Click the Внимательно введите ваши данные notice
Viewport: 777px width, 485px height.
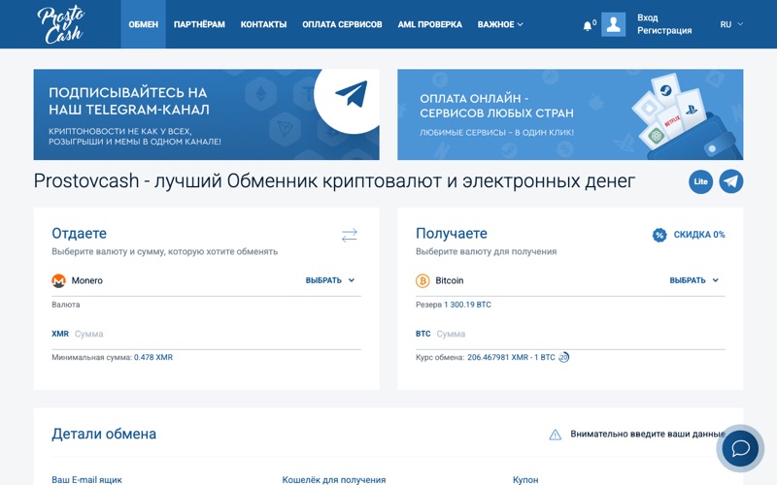pos(647,434)
